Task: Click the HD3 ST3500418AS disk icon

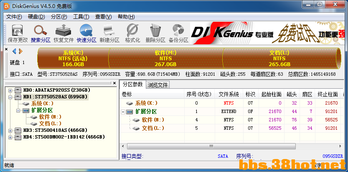Action: (x=18, y=130)
